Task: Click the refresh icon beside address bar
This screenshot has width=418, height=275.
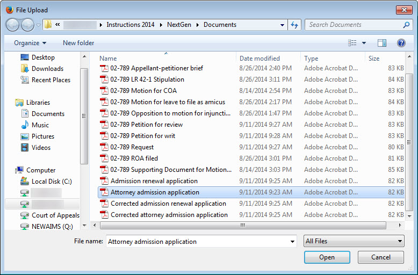Action: (x=294, y=25)
